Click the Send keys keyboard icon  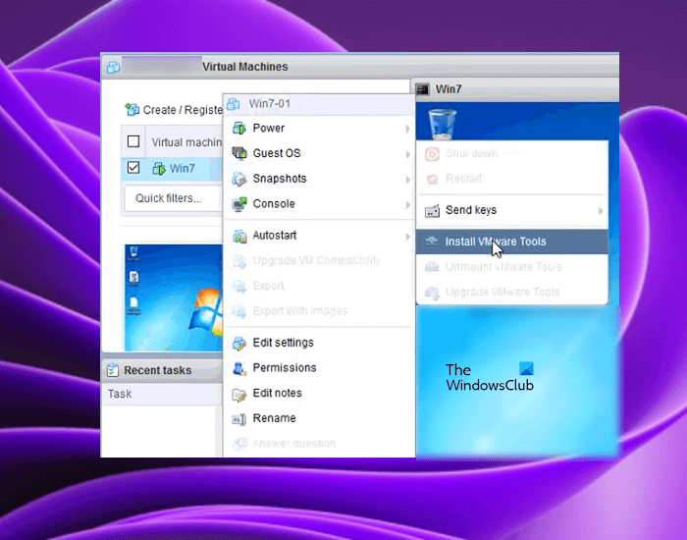click(432, 211)
